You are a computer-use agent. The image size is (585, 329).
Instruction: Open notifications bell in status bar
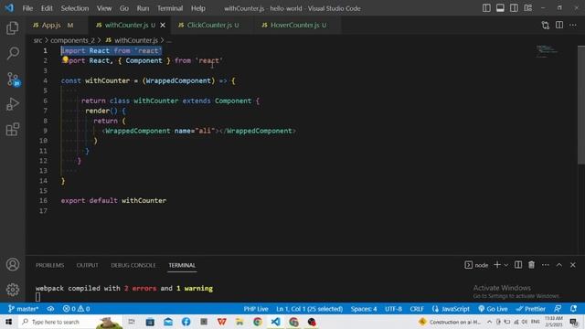[573, 309]
